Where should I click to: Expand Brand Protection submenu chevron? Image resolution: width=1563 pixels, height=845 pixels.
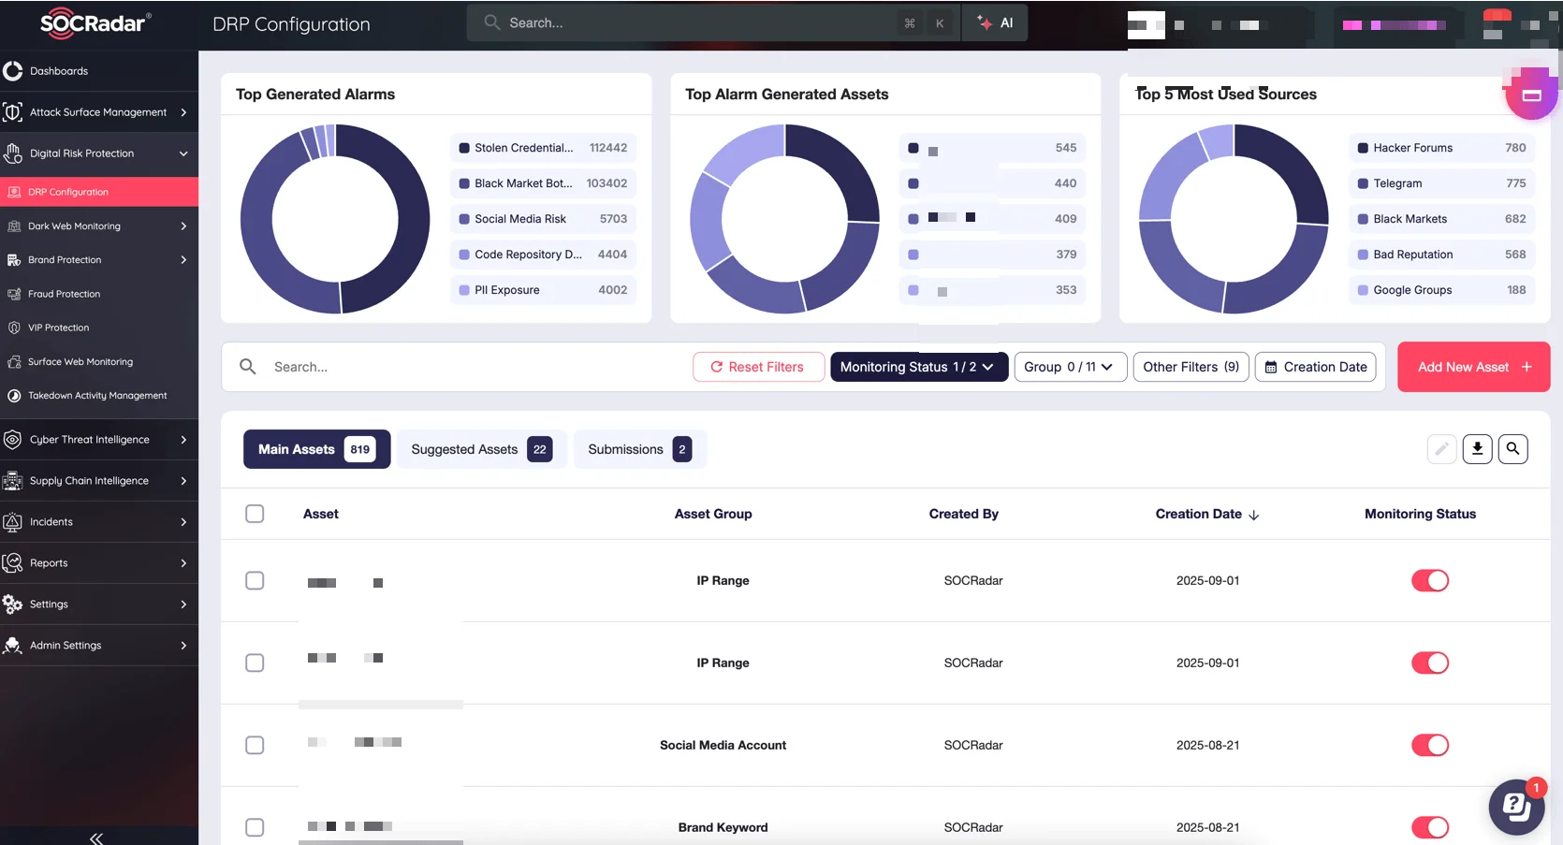coord(183,260)
